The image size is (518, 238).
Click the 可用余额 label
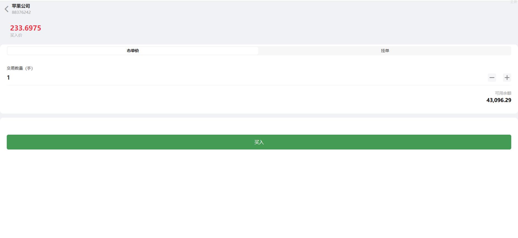pyautogui.click(x=503, y=93)
